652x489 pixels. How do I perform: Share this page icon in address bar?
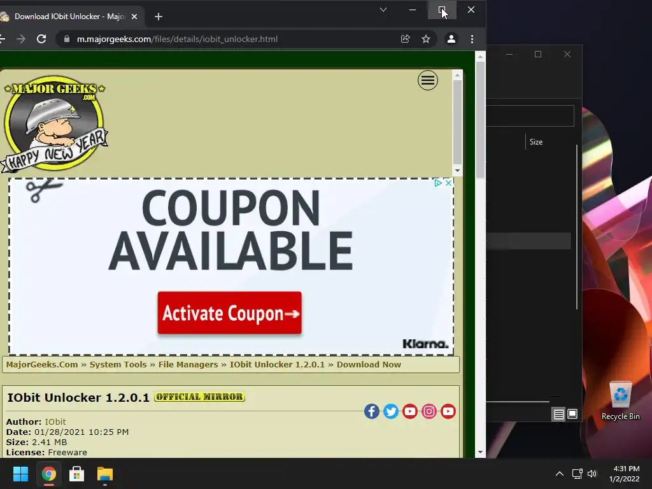(405, 39)
